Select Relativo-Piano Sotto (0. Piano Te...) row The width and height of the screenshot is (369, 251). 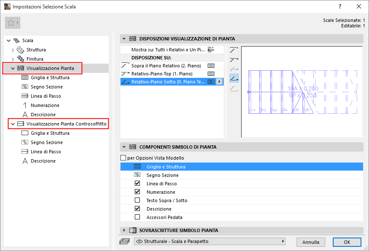172,82
